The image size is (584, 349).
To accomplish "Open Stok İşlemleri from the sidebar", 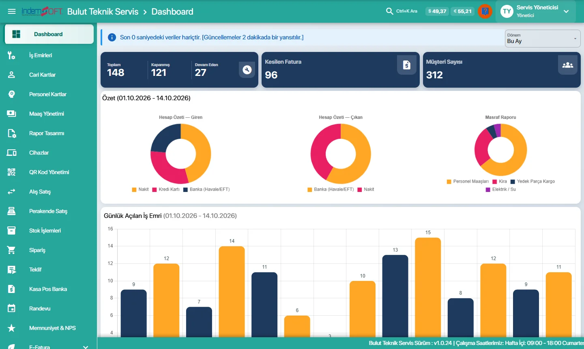I will click(49, 231).
